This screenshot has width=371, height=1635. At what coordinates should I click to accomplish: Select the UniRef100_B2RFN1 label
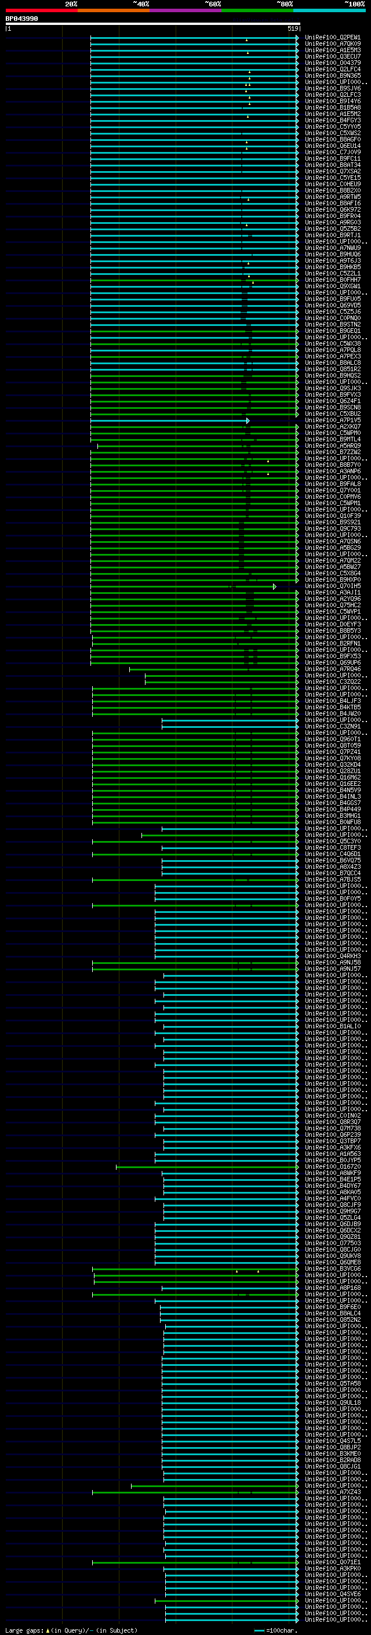pos(333,644)
